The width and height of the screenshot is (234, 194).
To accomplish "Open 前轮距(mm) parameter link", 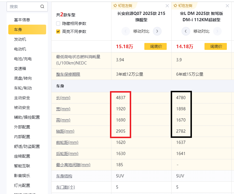I will click(x=67, y=142).
